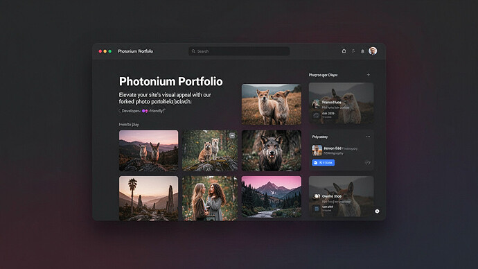Open the palm tree landscape photo

click(x=148, y=198)
